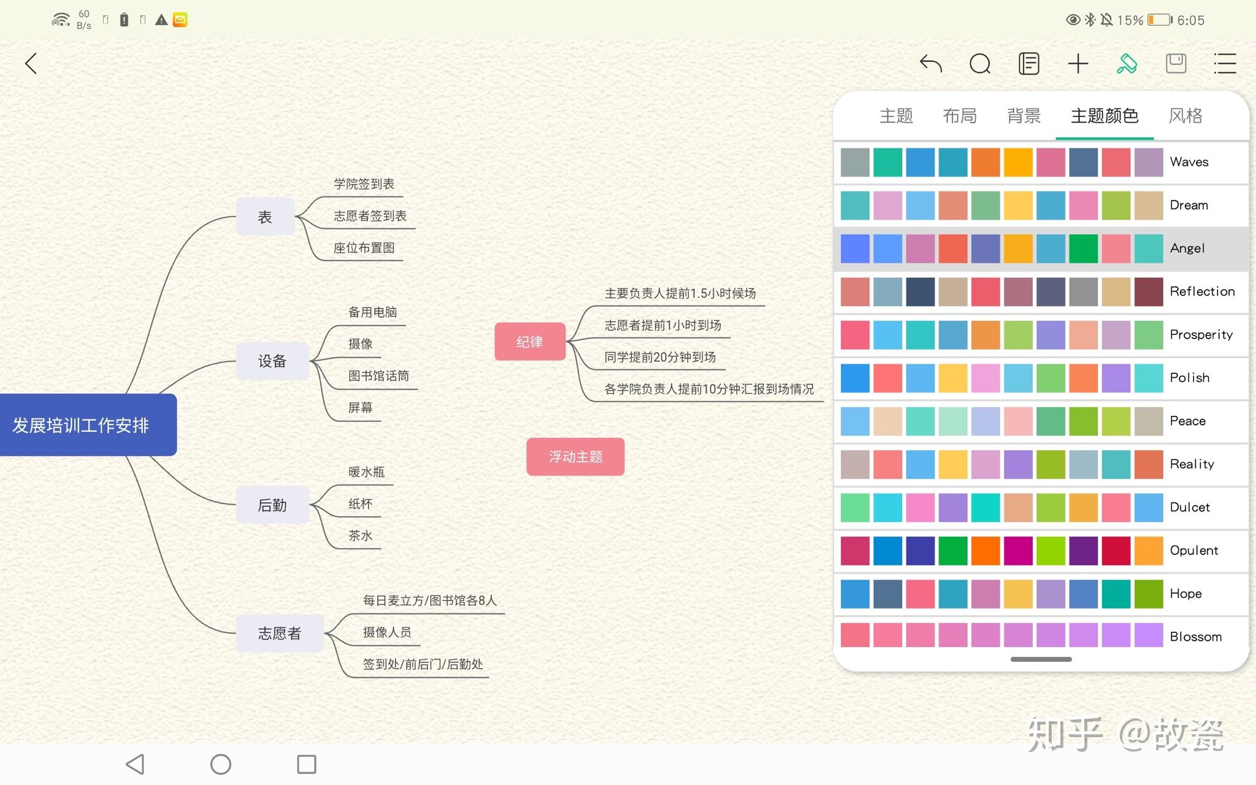Click the plus add-node icon
Viewport: 1256px width, 785px height.
click(1078, 63)
